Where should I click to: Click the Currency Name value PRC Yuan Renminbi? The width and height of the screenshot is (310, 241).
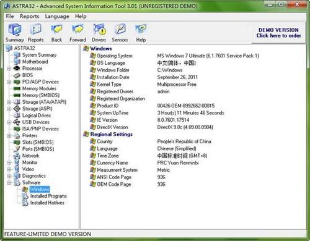178,163
